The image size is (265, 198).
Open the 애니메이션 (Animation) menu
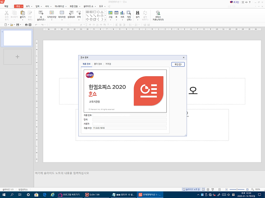point(59,6)
